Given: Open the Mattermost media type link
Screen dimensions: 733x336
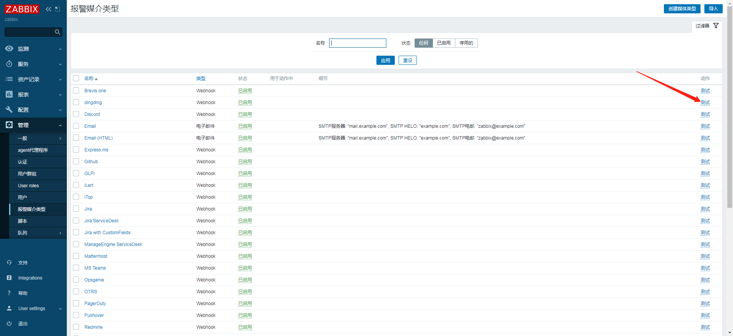Looking at the screenshot, I should (x=96, y=256).
